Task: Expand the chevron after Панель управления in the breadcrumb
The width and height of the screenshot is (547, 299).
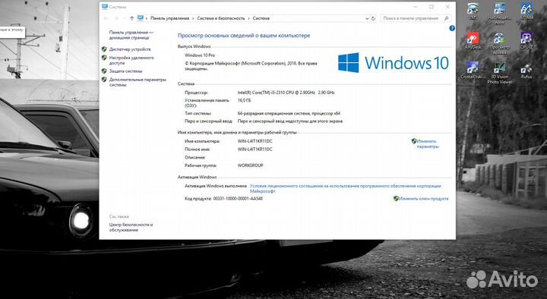Action: [193, 18]
